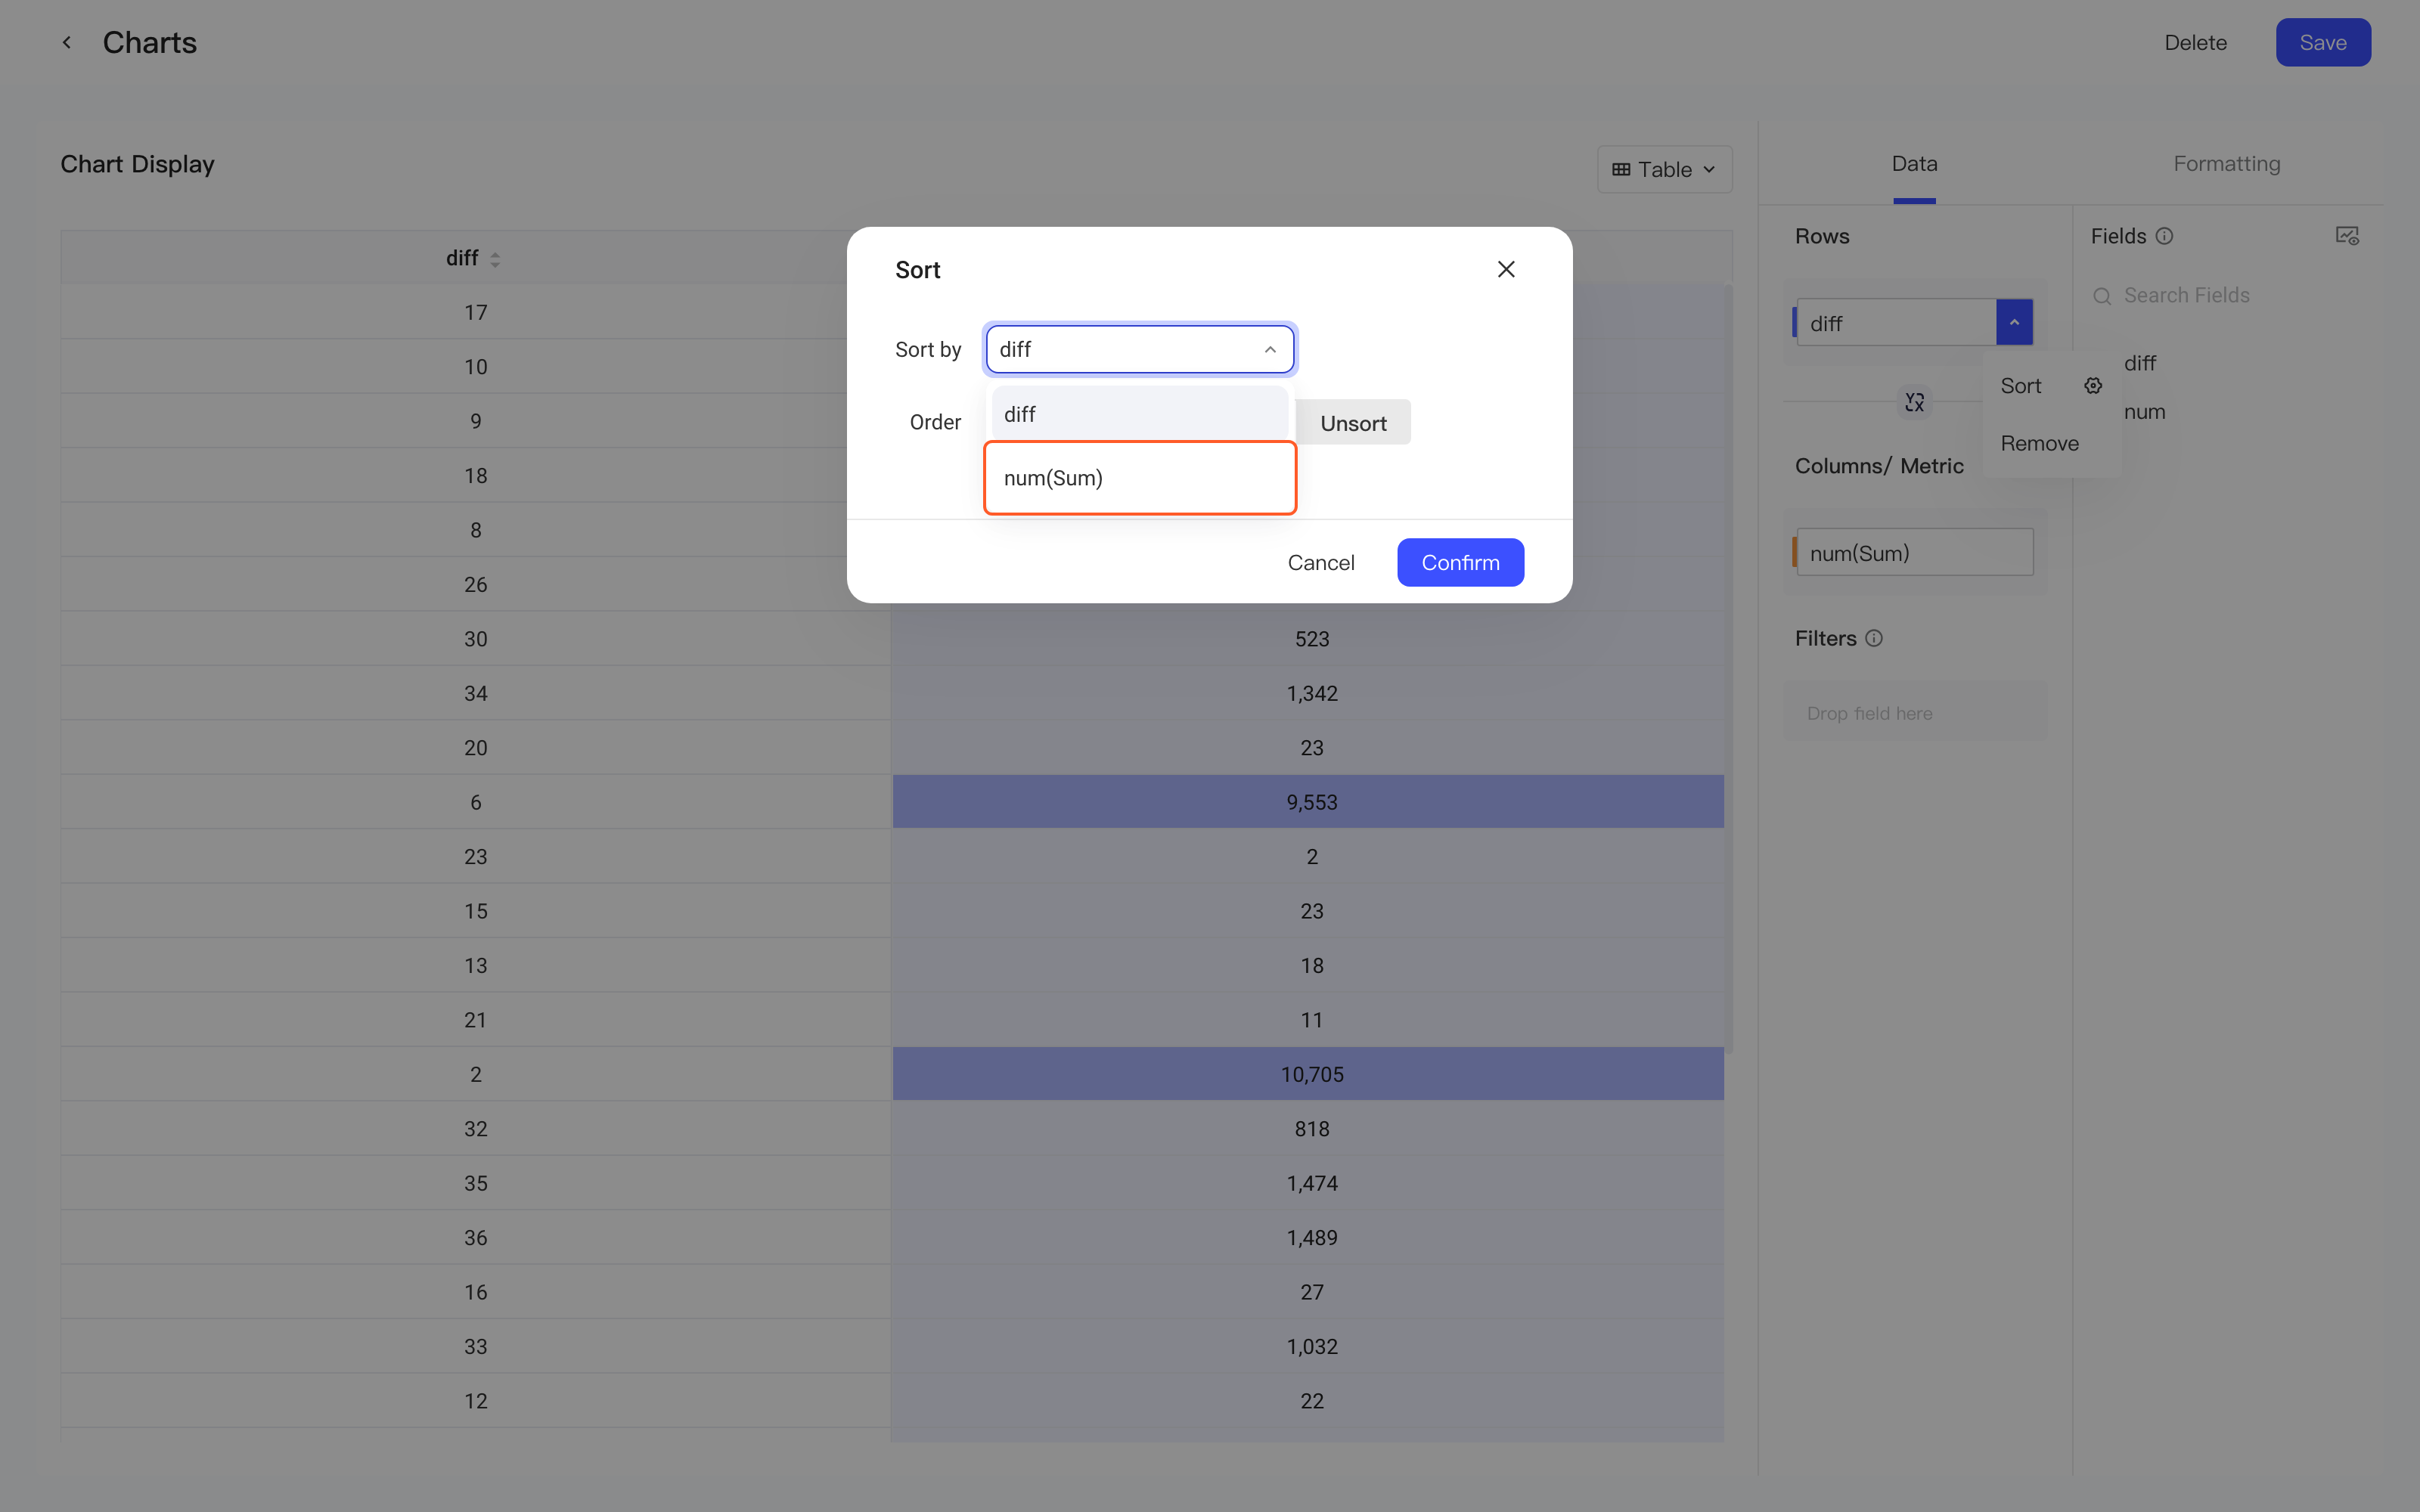This screenshot has height=1512, width=2420.
Task: Click the Drop field here filter area
Action: [1914, 712]
